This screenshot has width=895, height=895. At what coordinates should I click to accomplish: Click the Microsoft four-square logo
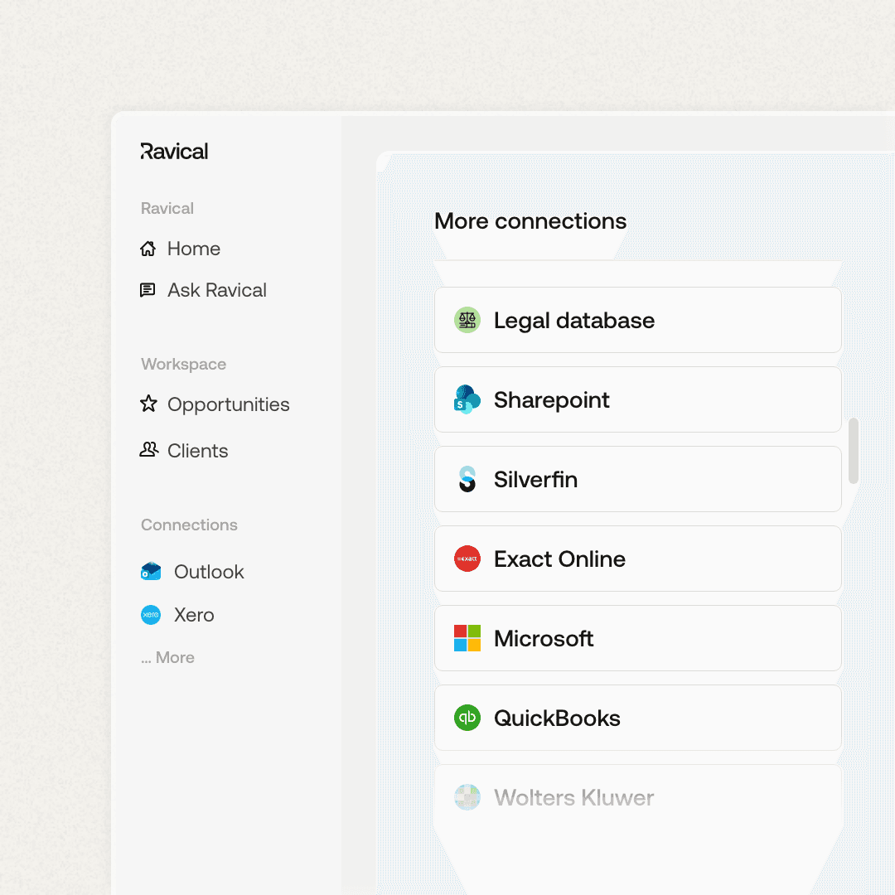tap(467, 638)
